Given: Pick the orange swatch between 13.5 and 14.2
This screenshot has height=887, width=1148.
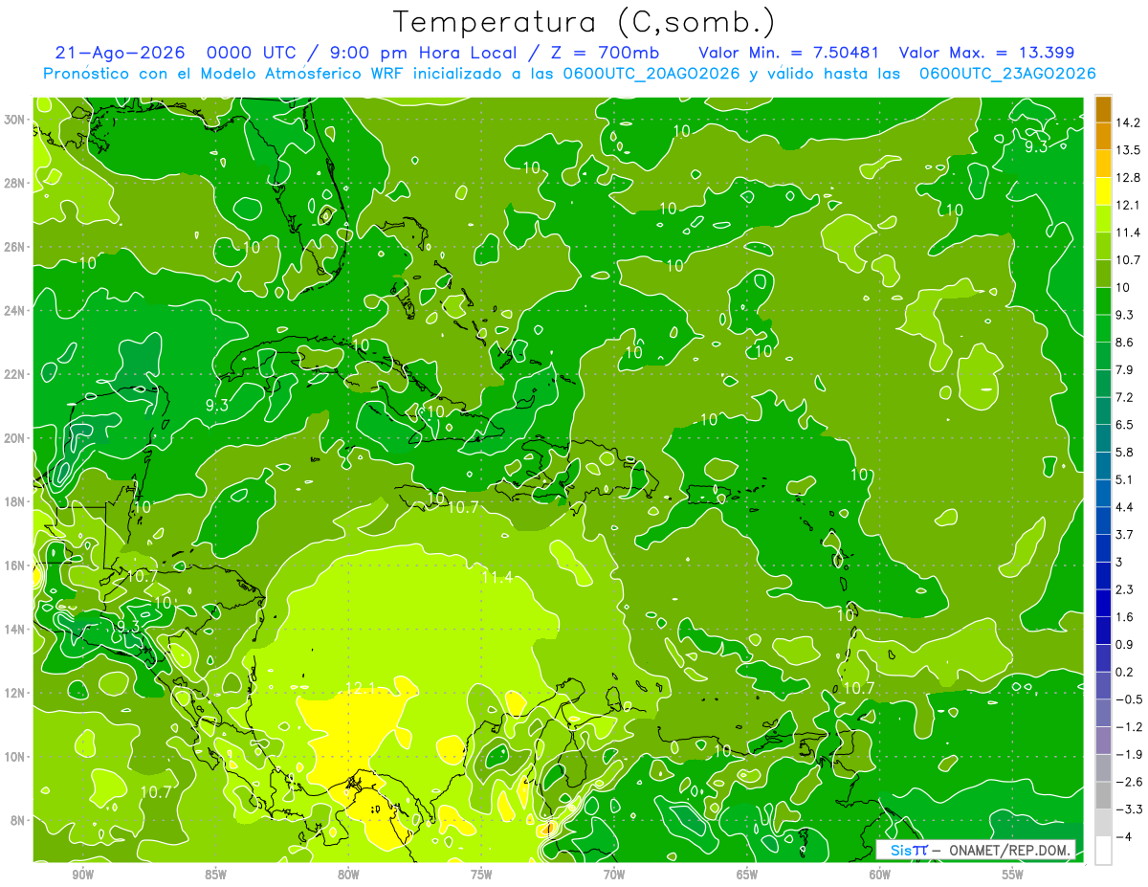Looking at the screenshot, I should pos(1103,136).
